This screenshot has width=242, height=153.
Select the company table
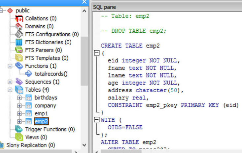(x=45, y=106)
